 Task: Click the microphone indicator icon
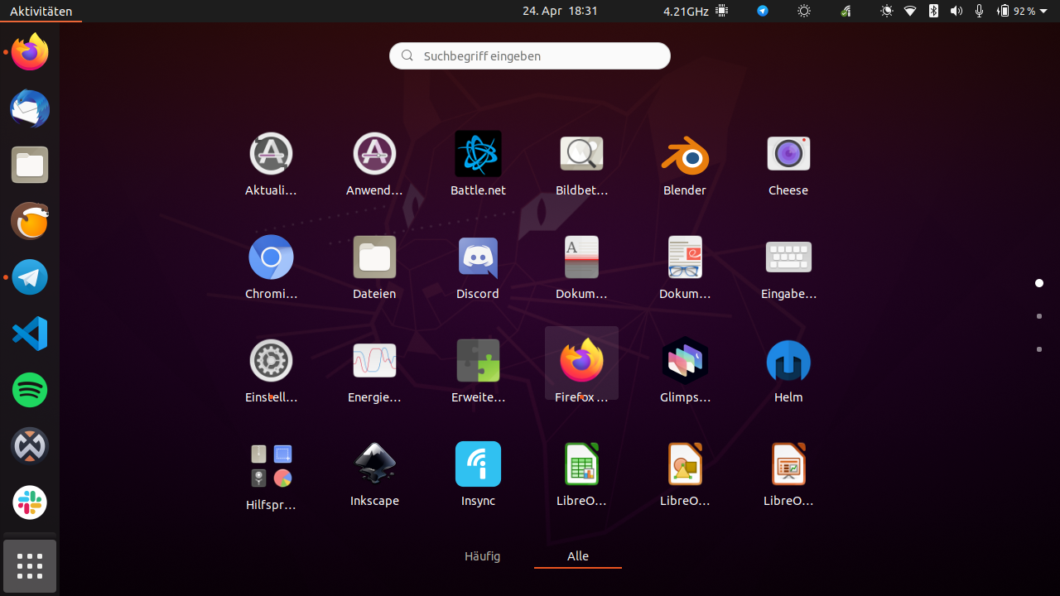click(x=980, y=11)
